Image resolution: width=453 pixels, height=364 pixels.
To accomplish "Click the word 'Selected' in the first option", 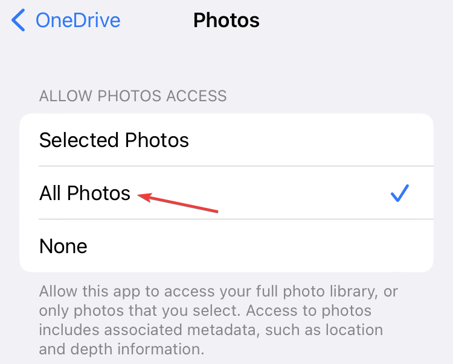I will pyautogui.click(x=79, y=140).
